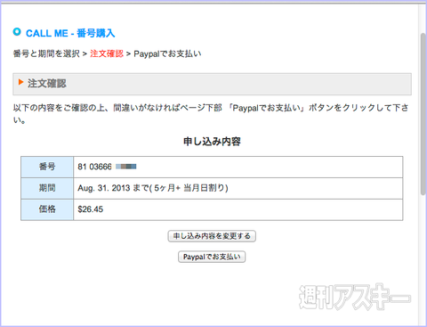
Task: Click breadcrumb step 番号と期間を選択
Action: 46,53
